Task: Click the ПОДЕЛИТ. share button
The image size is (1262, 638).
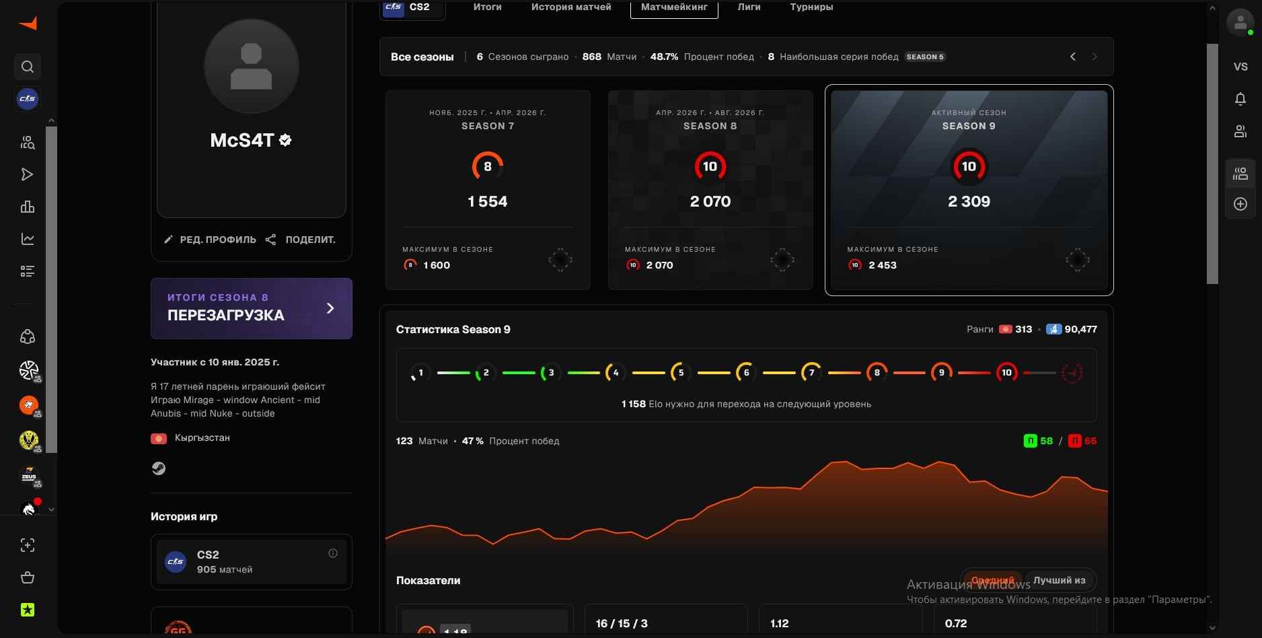Action: pyautogui.click(x=301, y=240)
